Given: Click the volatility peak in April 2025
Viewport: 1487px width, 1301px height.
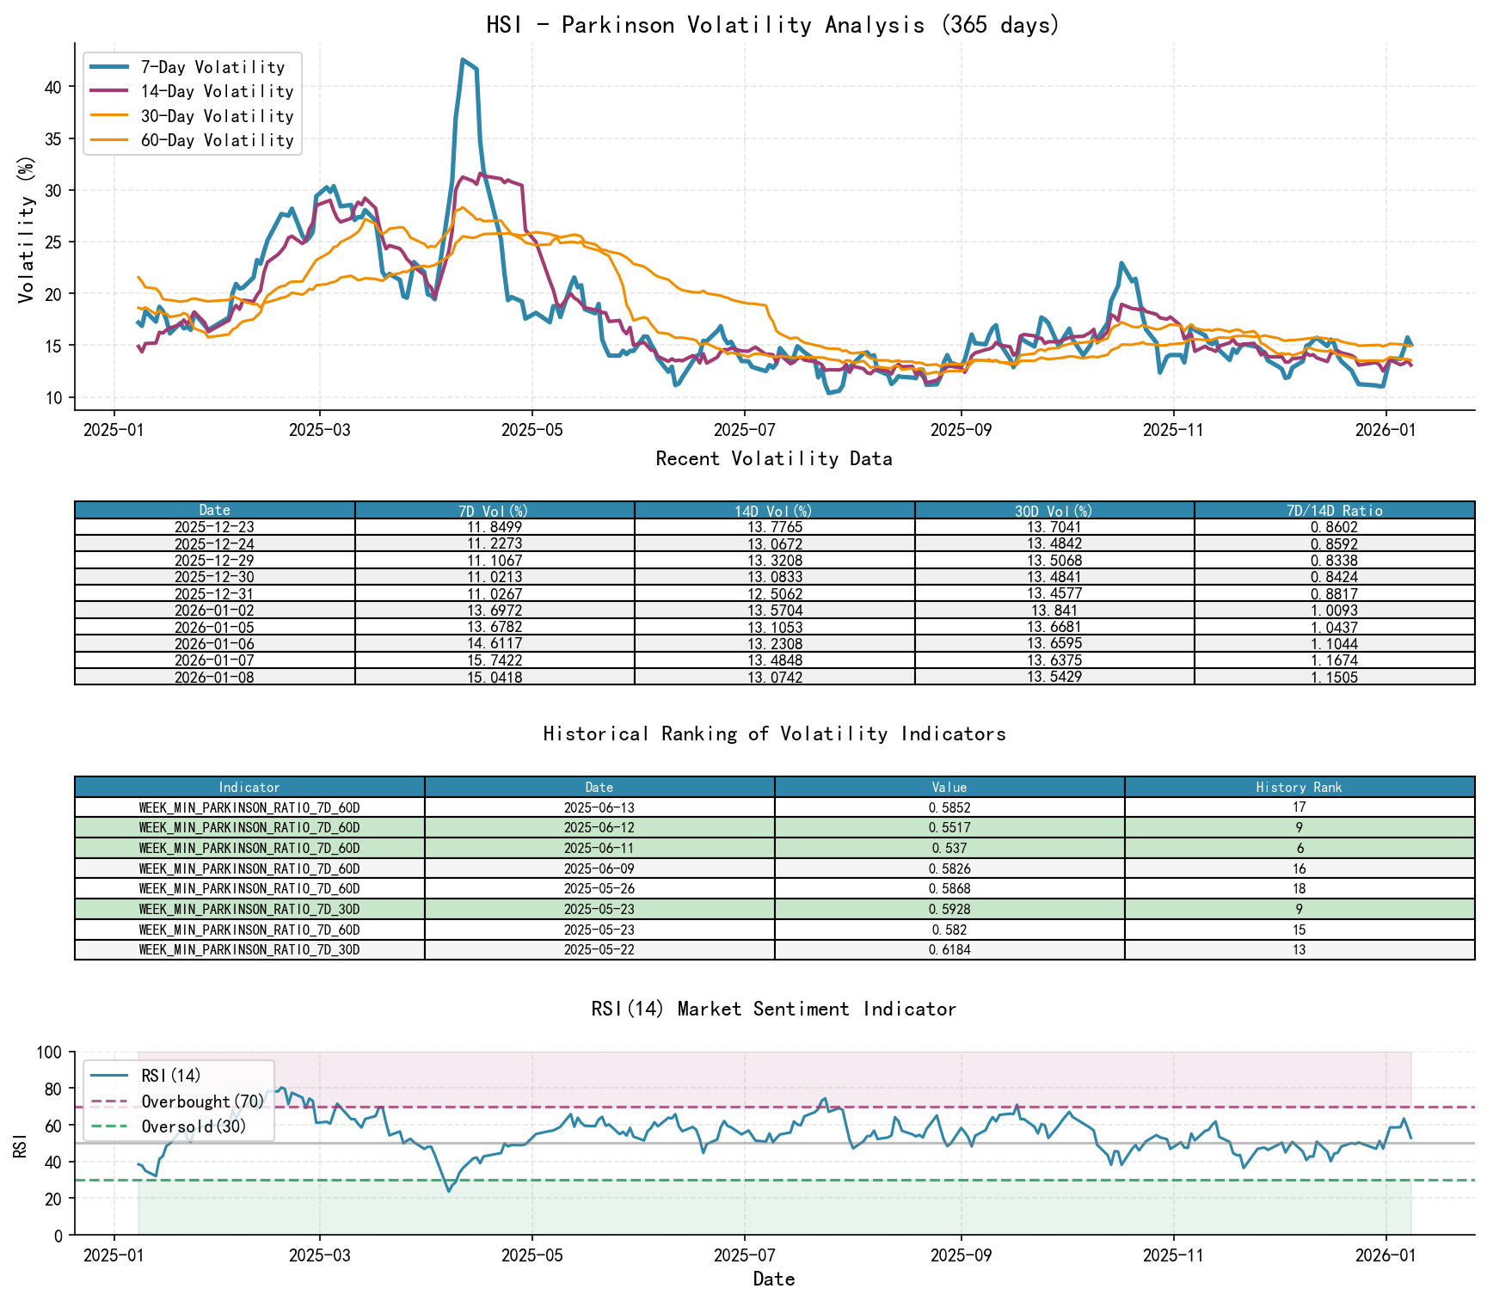Looking at the screenshot, I should coord(464,60).
